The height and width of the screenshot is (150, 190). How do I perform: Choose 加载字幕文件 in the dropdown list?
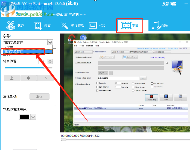(28, 51)
